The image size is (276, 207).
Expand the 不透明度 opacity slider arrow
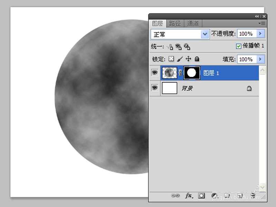coord(260,34)
